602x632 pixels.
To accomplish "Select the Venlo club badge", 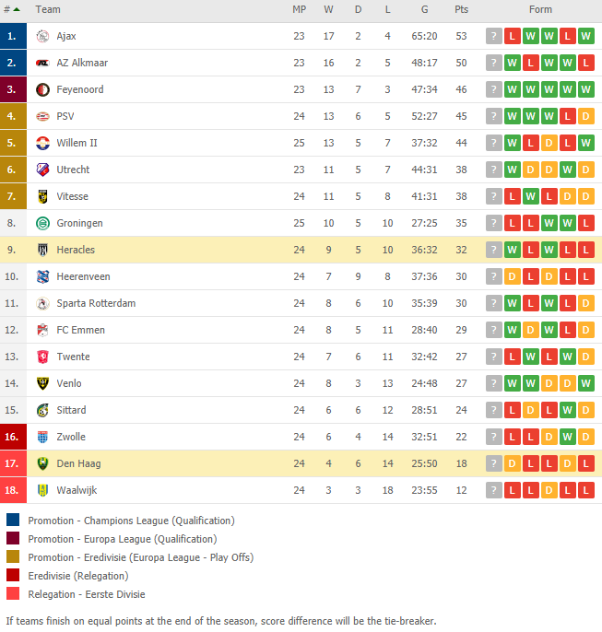I will click(42, 383).
